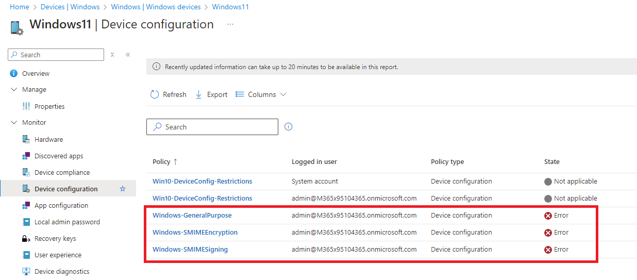The height and width of the screenshot is (280, 637).
Task: Favorite Device configuration with the star icon
Action: (123, 189)
